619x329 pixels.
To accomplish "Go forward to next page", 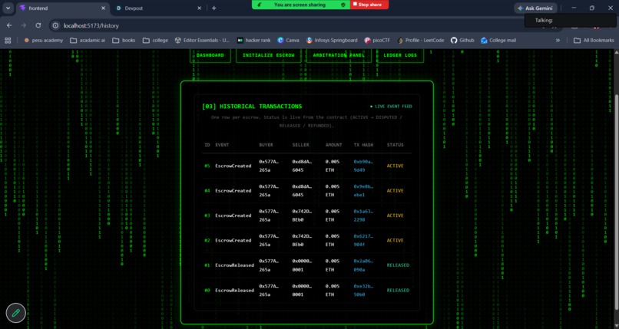I will (x=24, y=25).
